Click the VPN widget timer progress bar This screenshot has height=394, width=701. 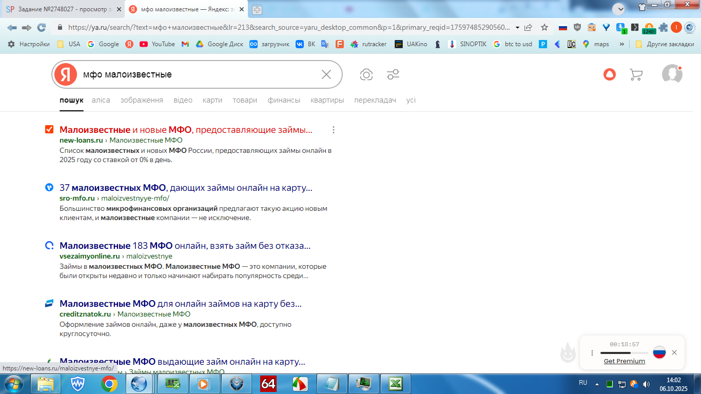pyautogui.click(x=625, y=353)
